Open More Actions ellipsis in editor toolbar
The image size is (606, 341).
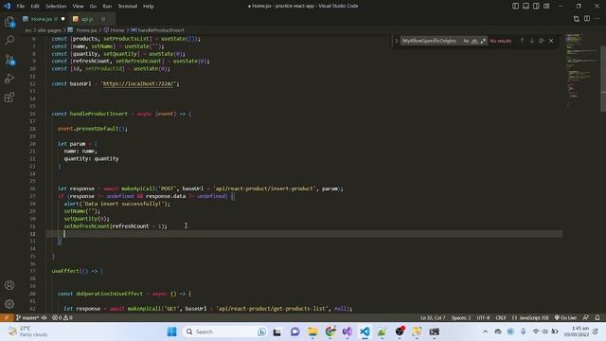pos(597,19)
